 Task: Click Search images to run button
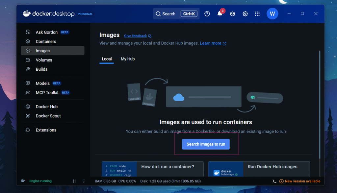pyautogui.click(x=206, y=144)
